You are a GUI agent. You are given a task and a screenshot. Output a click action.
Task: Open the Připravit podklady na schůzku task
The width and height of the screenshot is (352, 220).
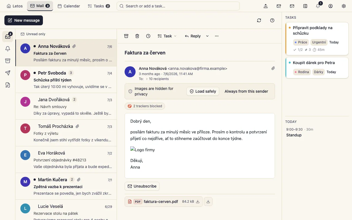pos(317,38)
